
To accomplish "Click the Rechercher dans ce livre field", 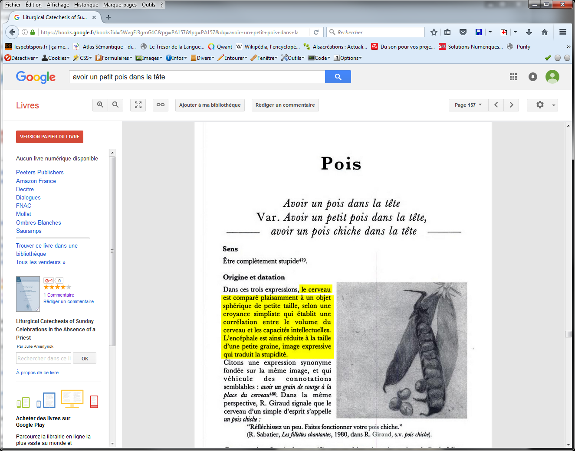I will tap(43, 358).
